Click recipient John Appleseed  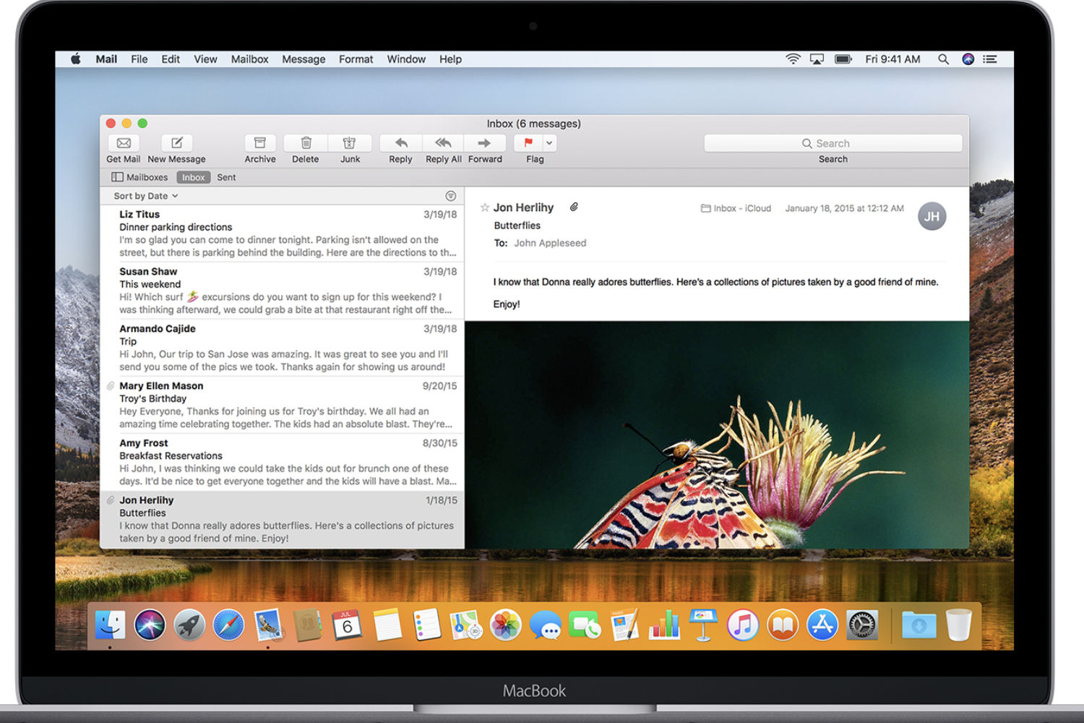tap(550, 243)
